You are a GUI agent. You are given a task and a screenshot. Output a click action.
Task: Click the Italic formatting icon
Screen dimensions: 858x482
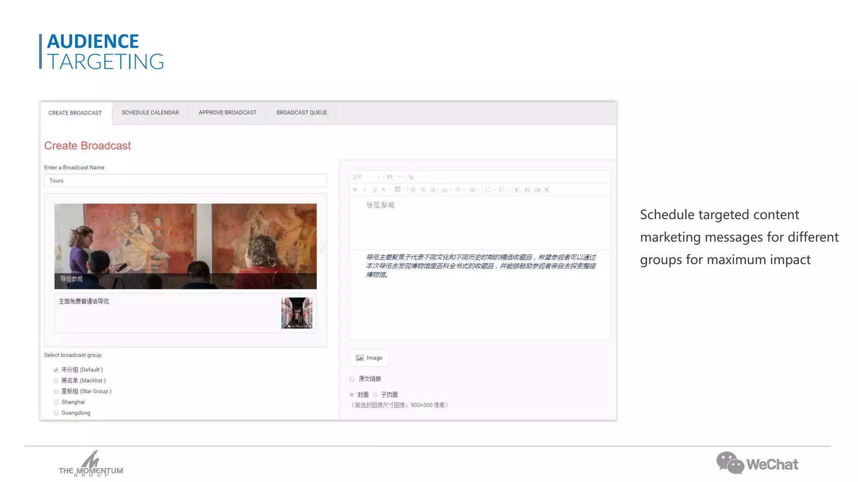(364, 190)
